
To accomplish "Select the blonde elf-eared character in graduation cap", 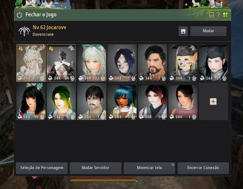I will [x=183, y=63].
